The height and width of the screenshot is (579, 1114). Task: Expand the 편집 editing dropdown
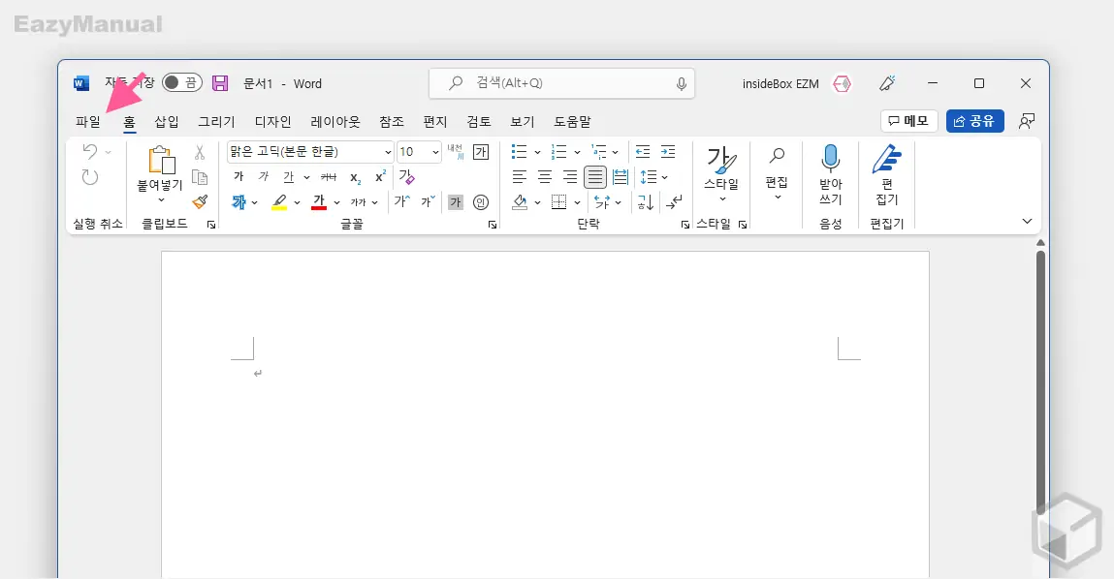click(x=778, y=198)
